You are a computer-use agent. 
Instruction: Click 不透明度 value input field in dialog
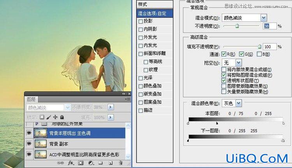coord(270,26)
